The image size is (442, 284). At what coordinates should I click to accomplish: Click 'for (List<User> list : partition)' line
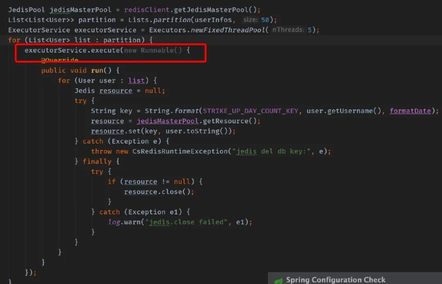(80, 40)
